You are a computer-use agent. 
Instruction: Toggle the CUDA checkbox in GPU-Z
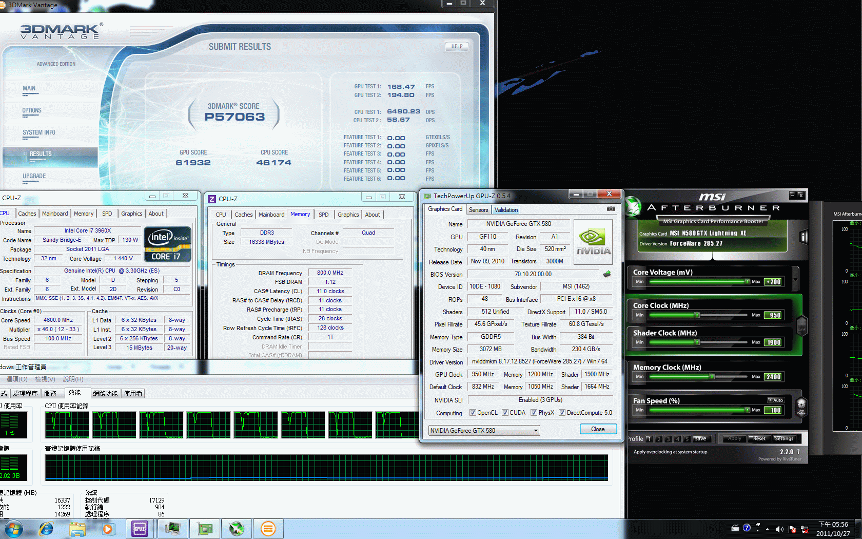tap(505, 413)
